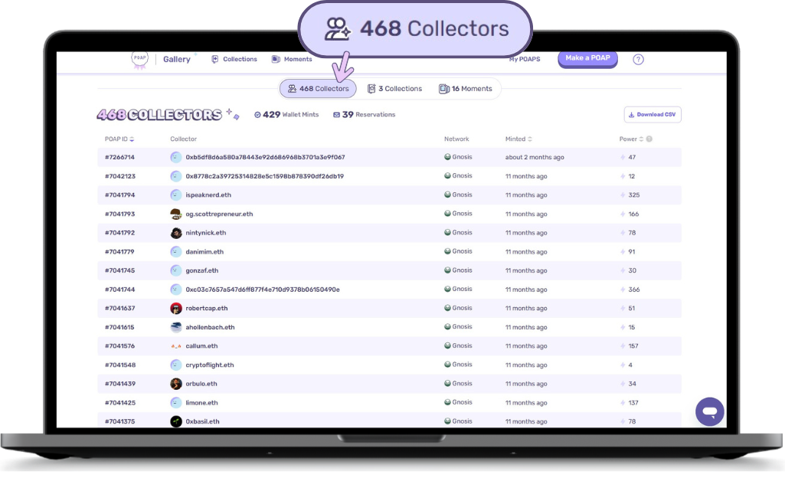Image resolution: width=785 pixels, height=478 pixels.
Task: Select the Collections icon in the top navigation
Action: point(216,59)
